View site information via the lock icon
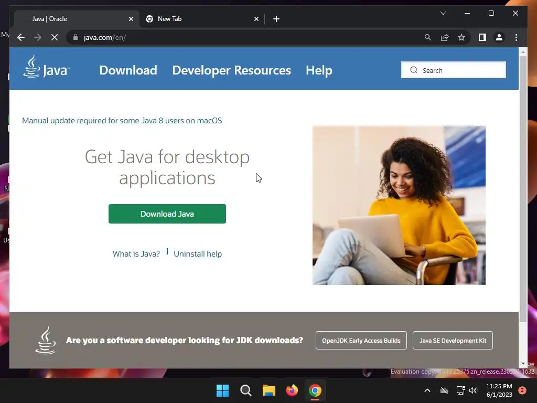Viewport: 537px width, 403px height. [x=76, y=37]
